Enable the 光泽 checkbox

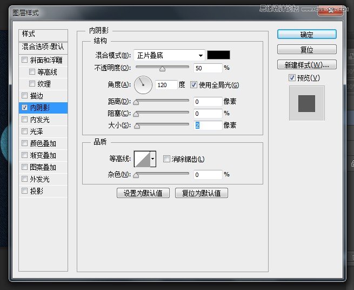(24, 131)
